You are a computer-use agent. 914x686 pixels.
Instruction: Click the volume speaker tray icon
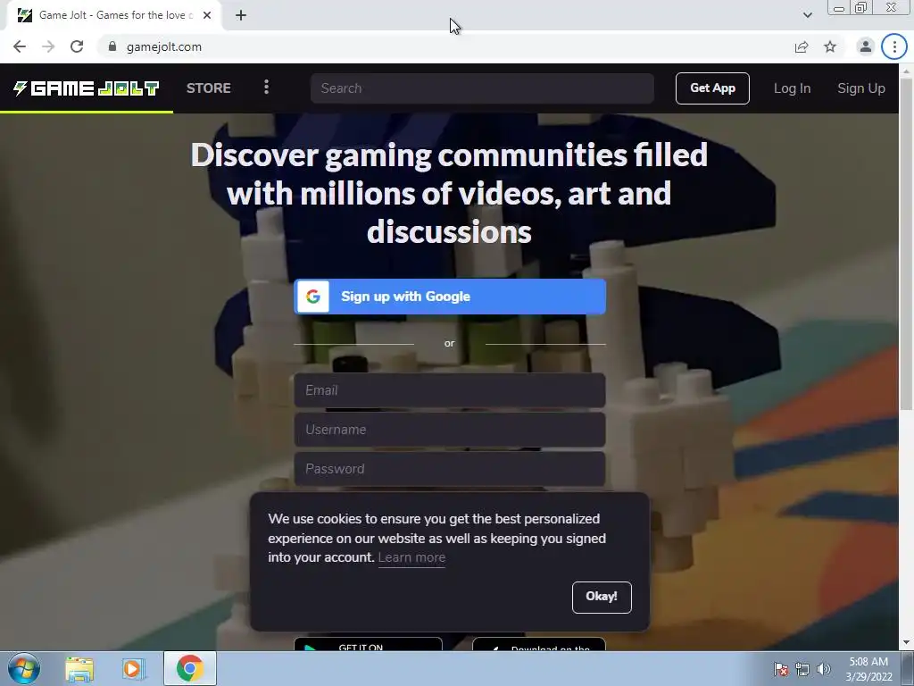[823, 669]
